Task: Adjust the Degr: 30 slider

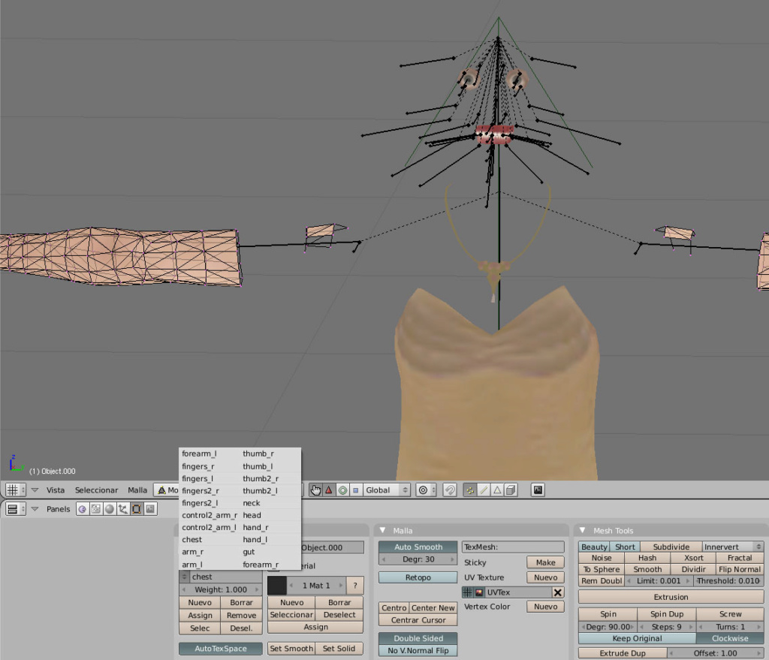Action: [x=418, y=559]
